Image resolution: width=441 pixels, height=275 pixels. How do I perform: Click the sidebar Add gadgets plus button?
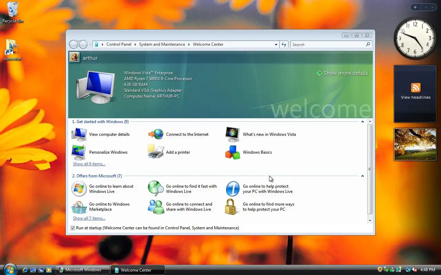coord(415,7)
